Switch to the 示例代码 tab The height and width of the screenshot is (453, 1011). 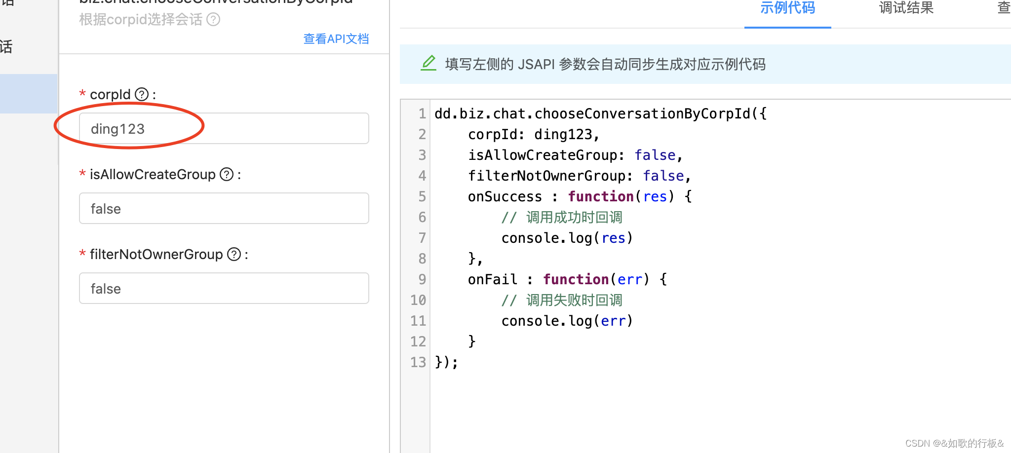tap(787, 8)
